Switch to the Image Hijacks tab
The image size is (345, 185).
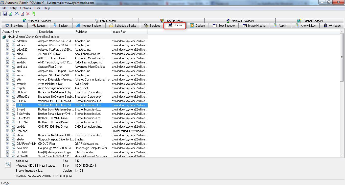(254, 26)
